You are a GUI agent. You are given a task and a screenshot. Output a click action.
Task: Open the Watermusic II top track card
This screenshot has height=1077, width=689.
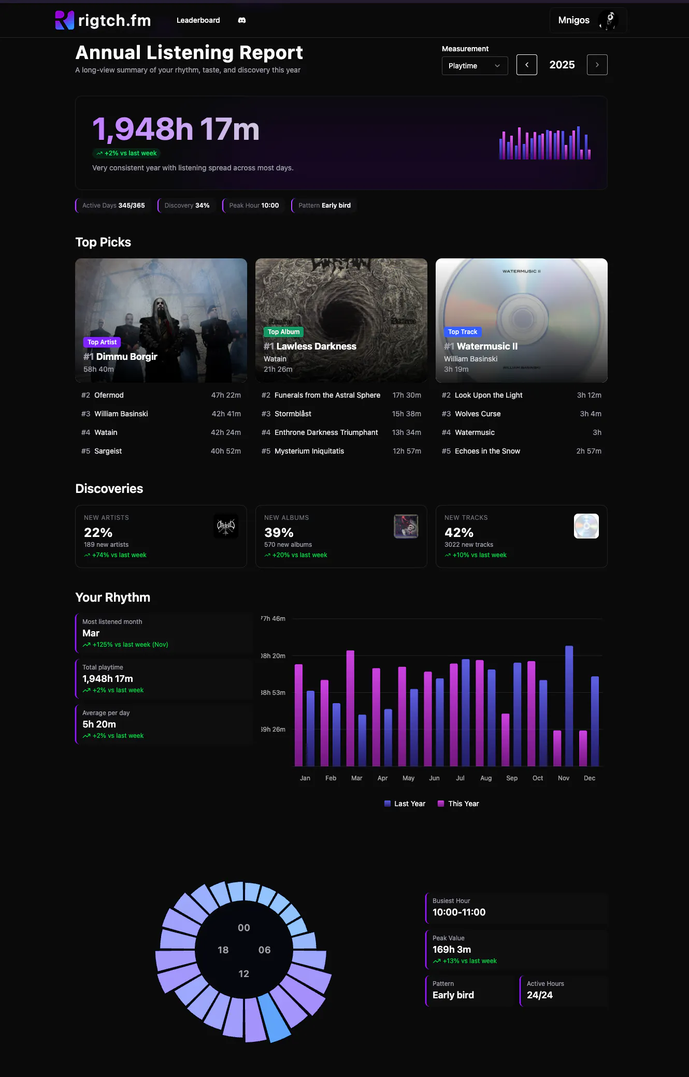[522, 321]
